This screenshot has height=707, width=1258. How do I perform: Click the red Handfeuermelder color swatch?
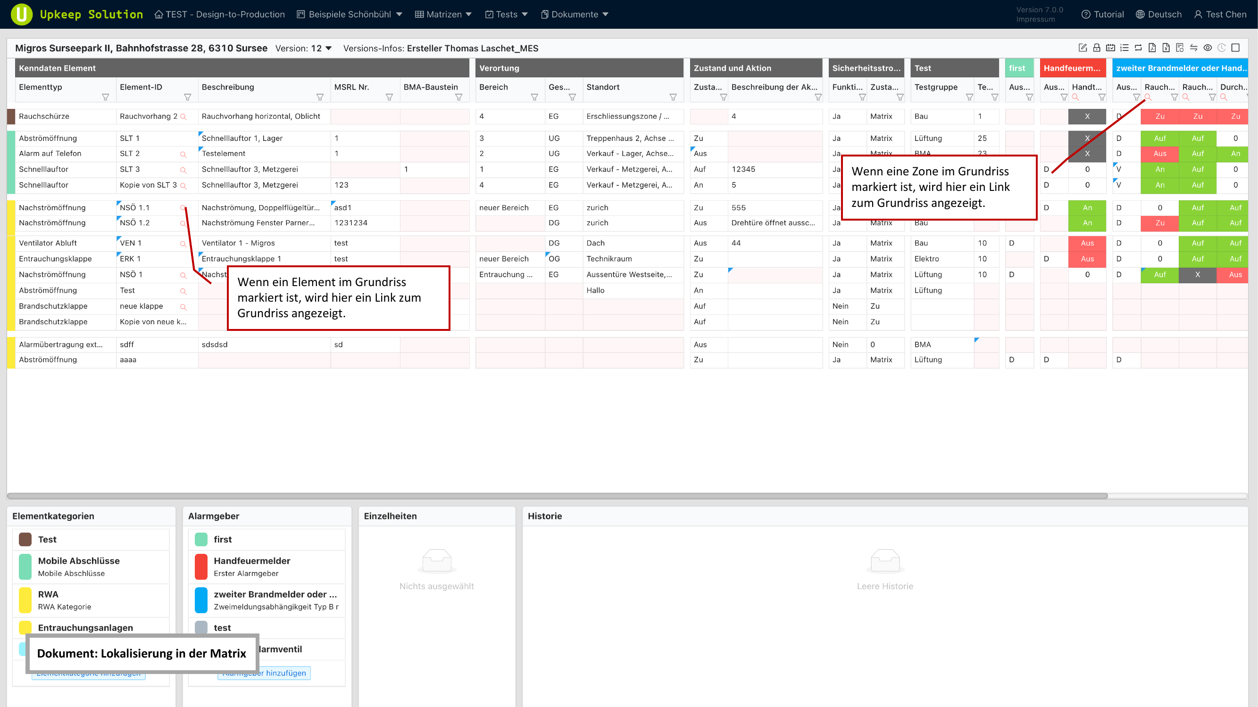201,567
